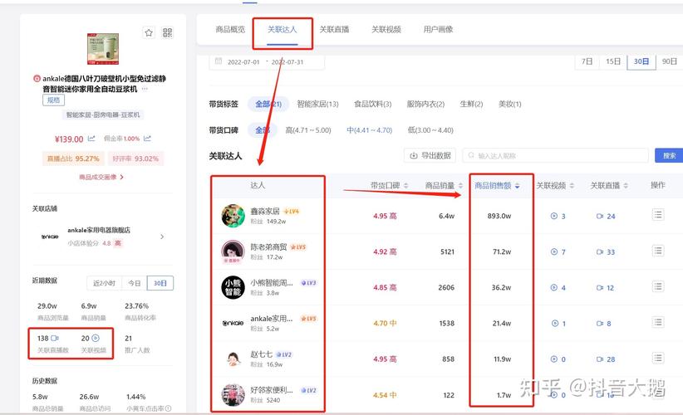Switch recent data to 近2小时

pyautogui.click(x=105, y=283)
